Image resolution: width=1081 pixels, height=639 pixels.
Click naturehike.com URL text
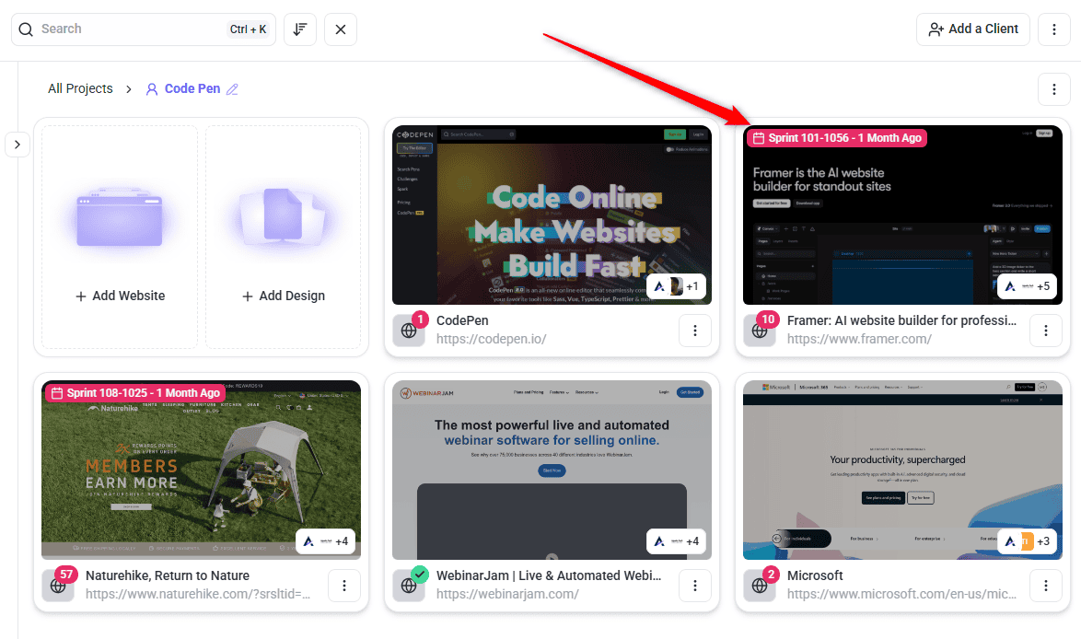pyautogui.click(x=198, y=594)
